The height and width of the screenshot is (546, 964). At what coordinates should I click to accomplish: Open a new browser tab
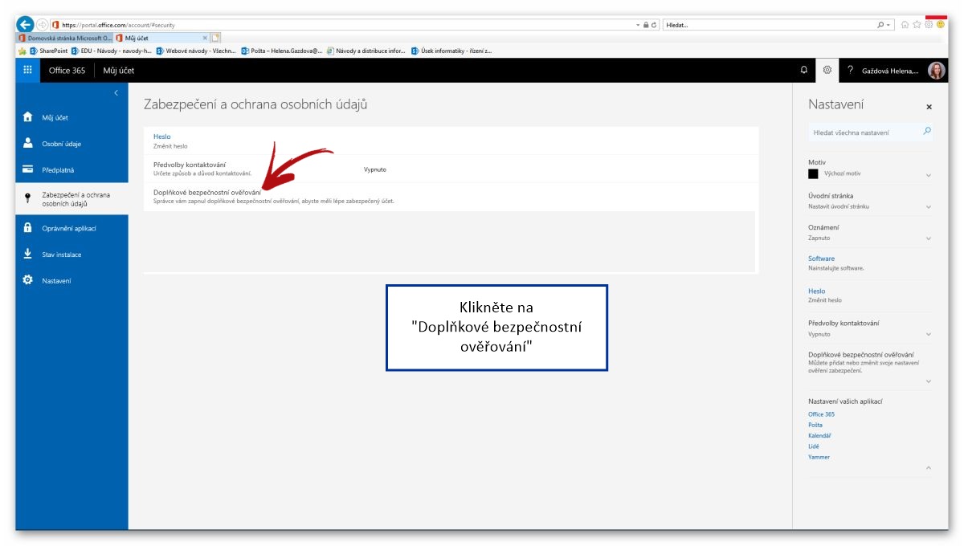215,37
